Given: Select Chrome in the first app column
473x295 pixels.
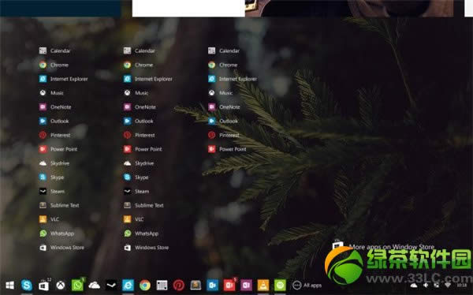Looking at the screenshot, I should (54, 65).
